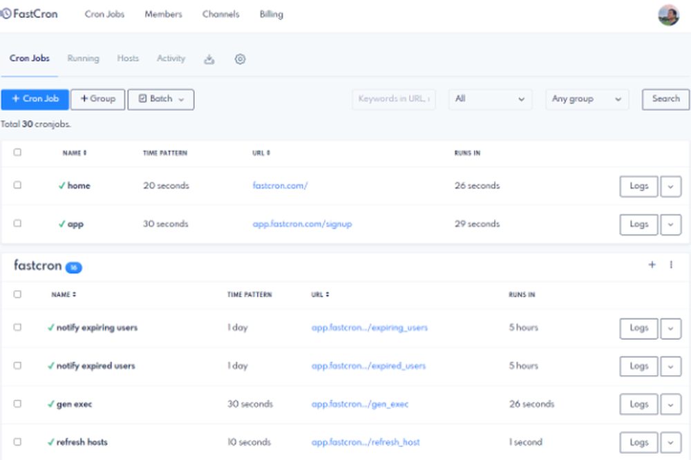
Task: Switch to the Running tab
Action: [83, 59]
